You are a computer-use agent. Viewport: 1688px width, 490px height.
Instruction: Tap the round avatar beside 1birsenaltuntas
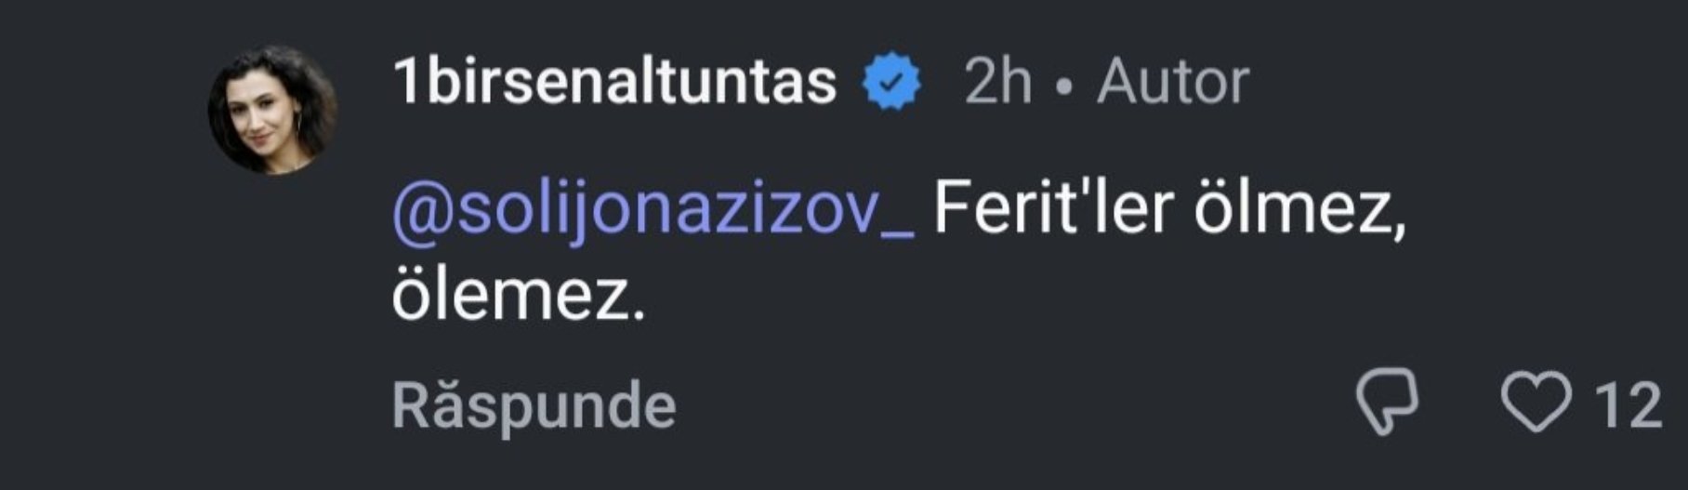272,110
